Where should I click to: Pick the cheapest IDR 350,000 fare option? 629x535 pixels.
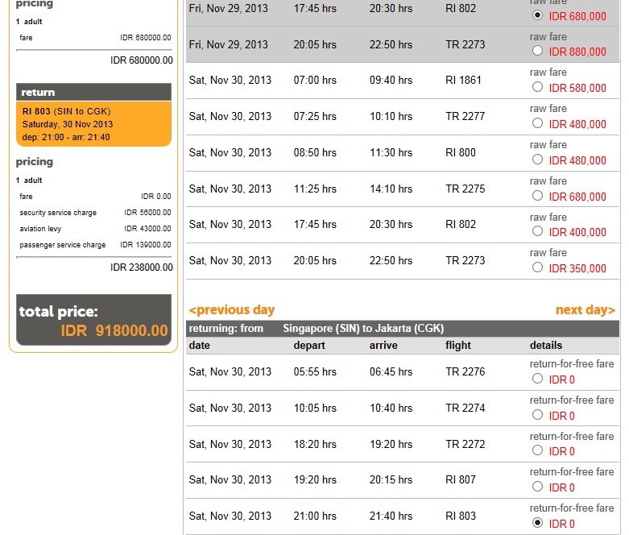(x=537, y=267)
